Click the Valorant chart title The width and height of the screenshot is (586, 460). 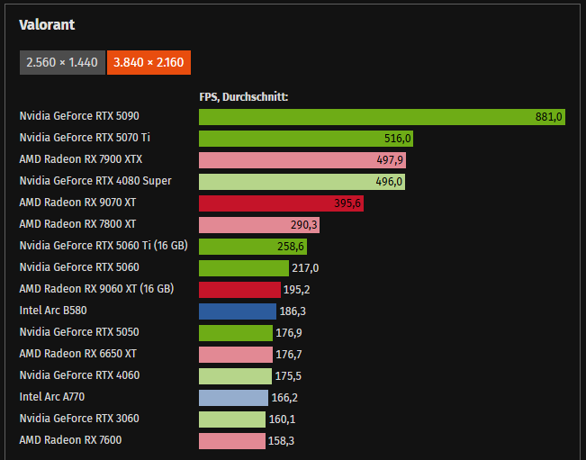coord(47,25)
